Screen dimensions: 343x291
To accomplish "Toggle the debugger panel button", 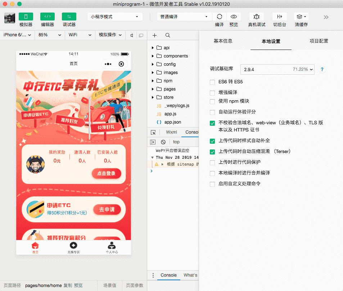I will 69,17.
